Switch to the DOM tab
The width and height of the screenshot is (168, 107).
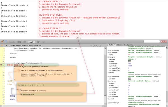pyautogui.click(x=38, y=42)
